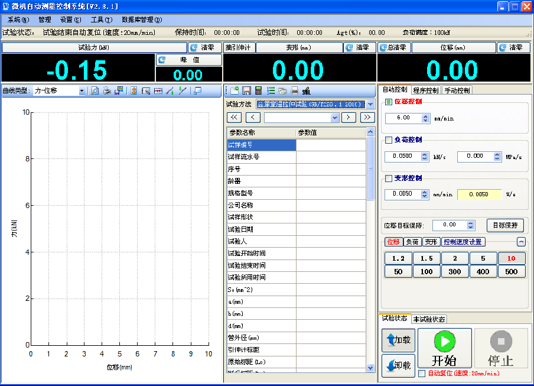Image resolution: width=534 pixels, height=386 pixels.
Task: Click the 目标保持 target hold button
Action: [x=505, y=225]
